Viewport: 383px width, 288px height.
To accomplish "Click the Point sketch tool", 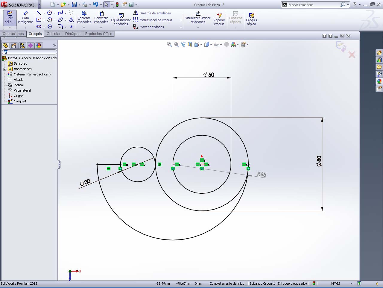I will coord(71,27).
